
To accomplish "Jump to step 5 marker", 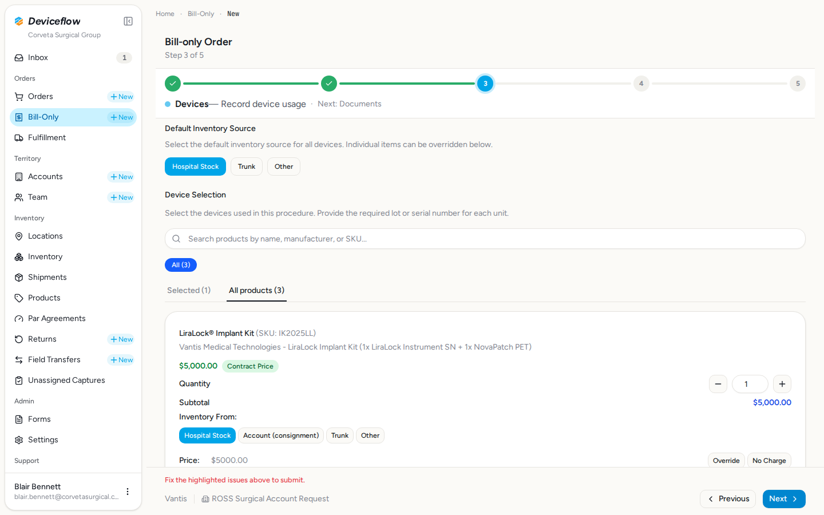I will 798,84.
